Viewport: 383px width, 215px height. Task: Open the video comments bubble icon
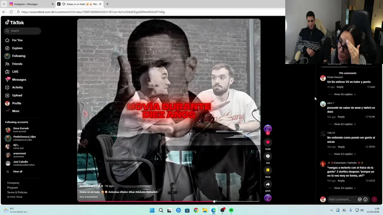point(268,156)
